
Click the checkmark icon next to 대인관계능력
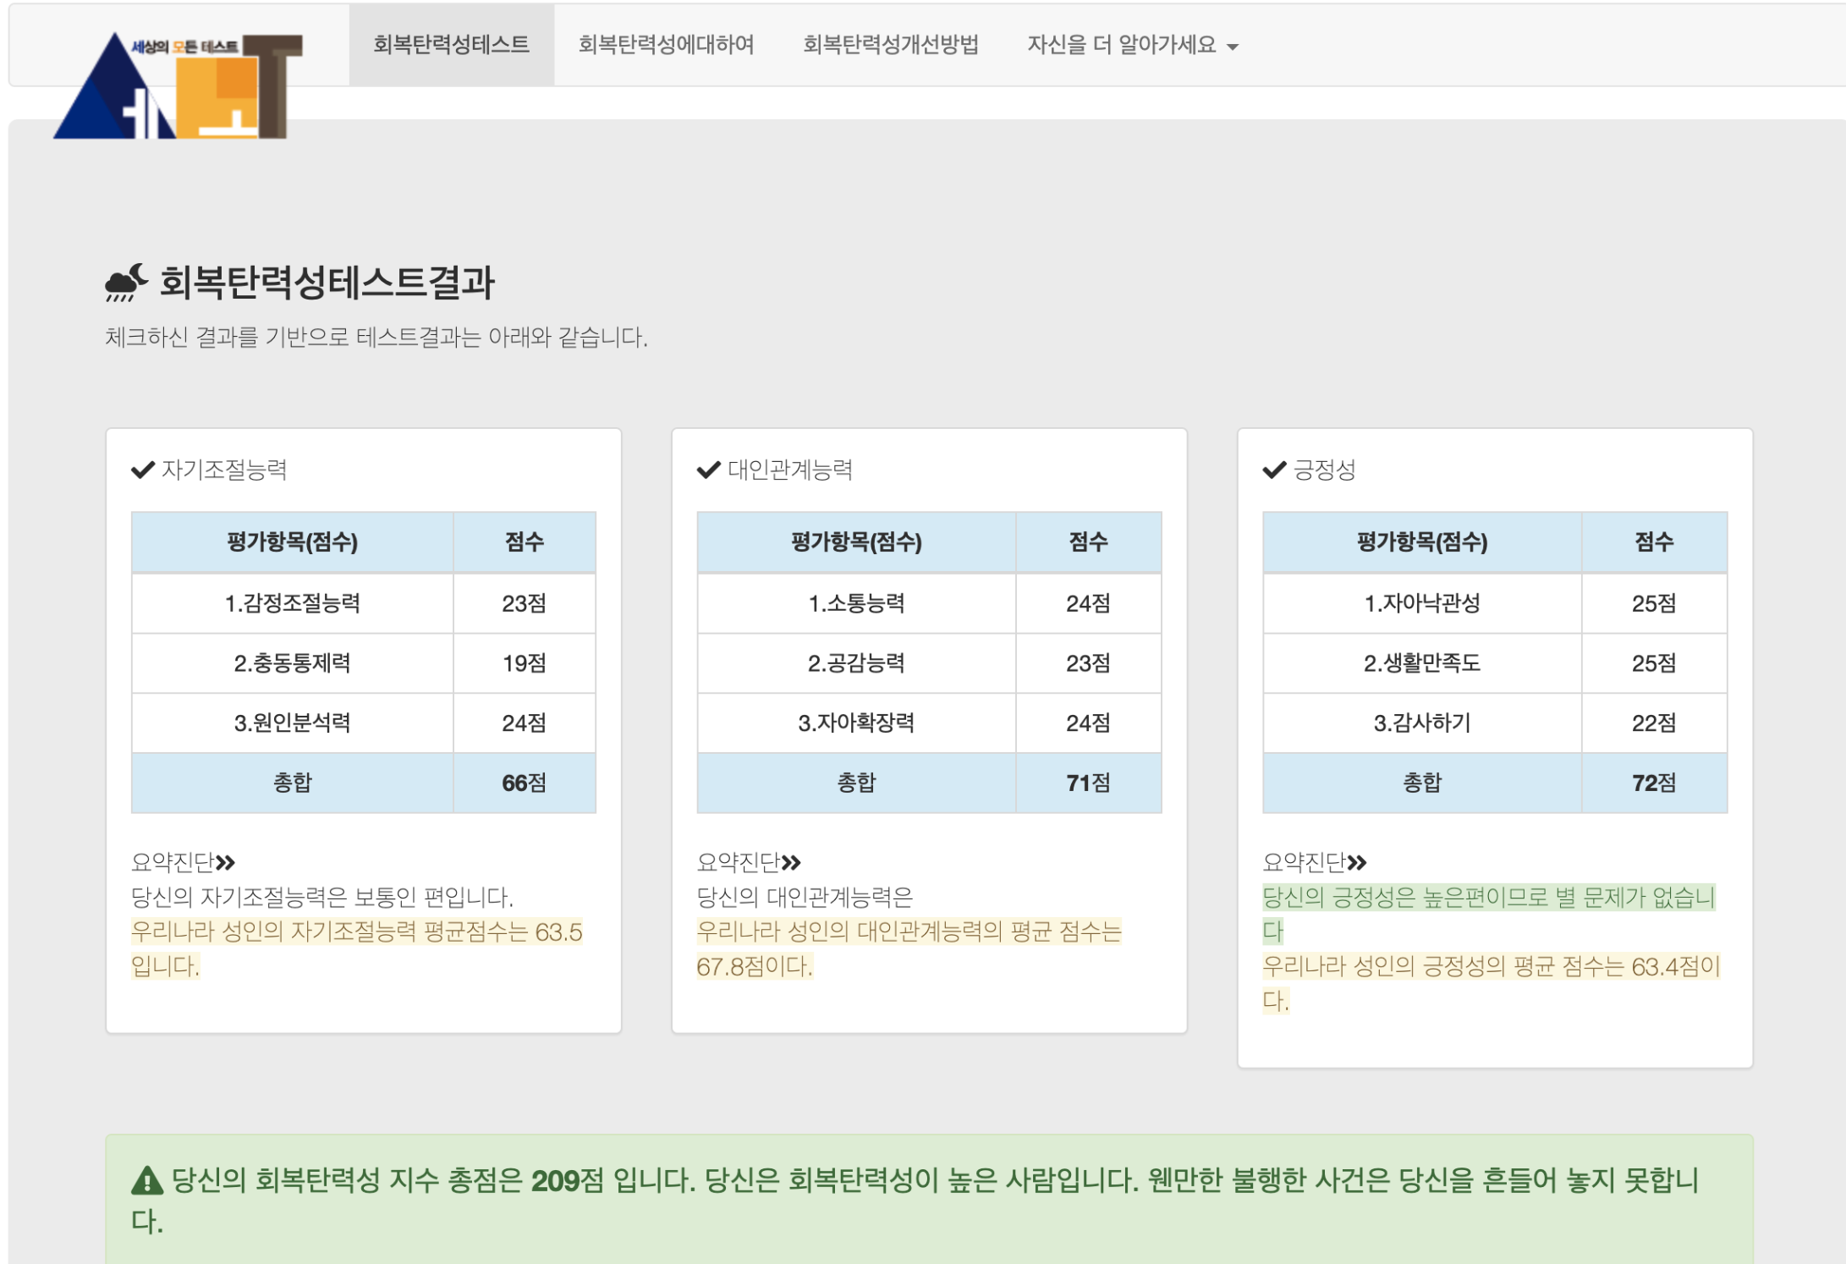pyautogui.click(x=708, y=470)
